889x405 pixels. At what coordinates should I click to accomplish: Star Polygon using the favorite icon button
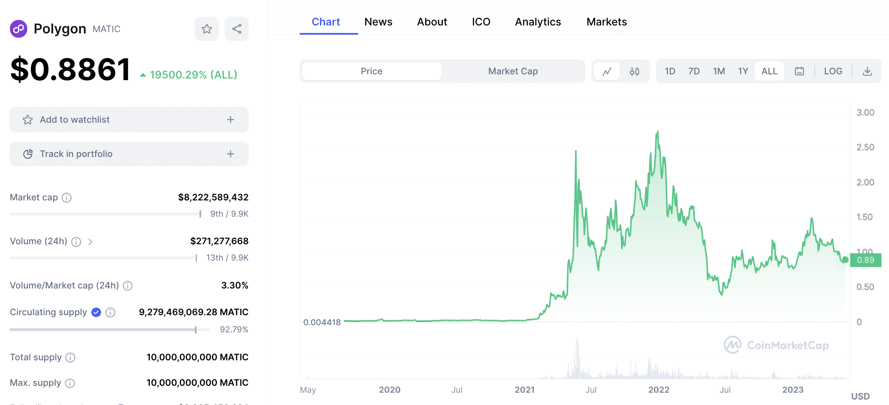tap(207, 29)
